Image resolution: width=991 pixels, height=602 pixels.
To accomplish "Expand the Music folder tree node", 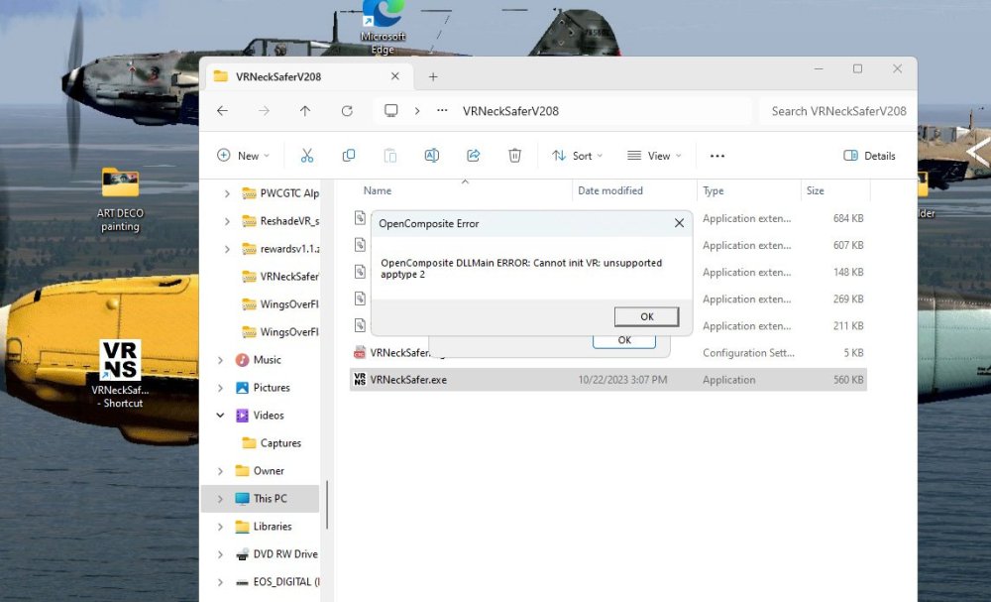I will pyautogui.click(x=220, y=360).
